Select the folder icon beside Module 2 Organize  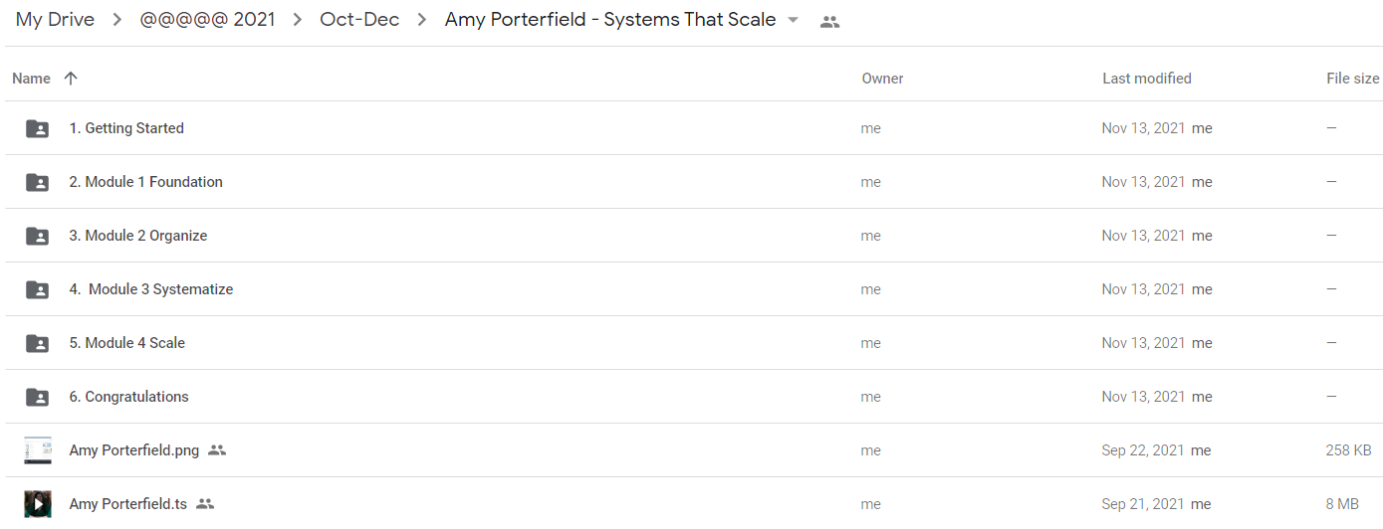[x=37, y=236]
